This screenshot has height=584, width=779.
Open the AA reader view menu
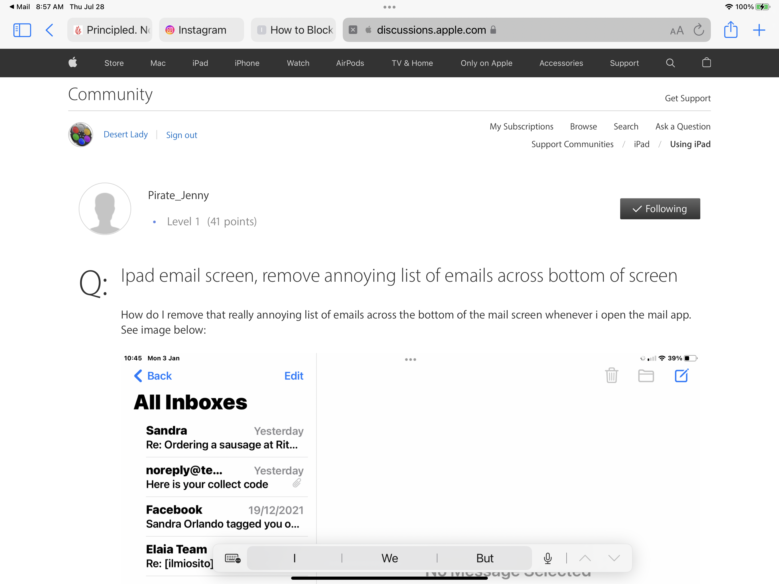(x=677, y=31)
